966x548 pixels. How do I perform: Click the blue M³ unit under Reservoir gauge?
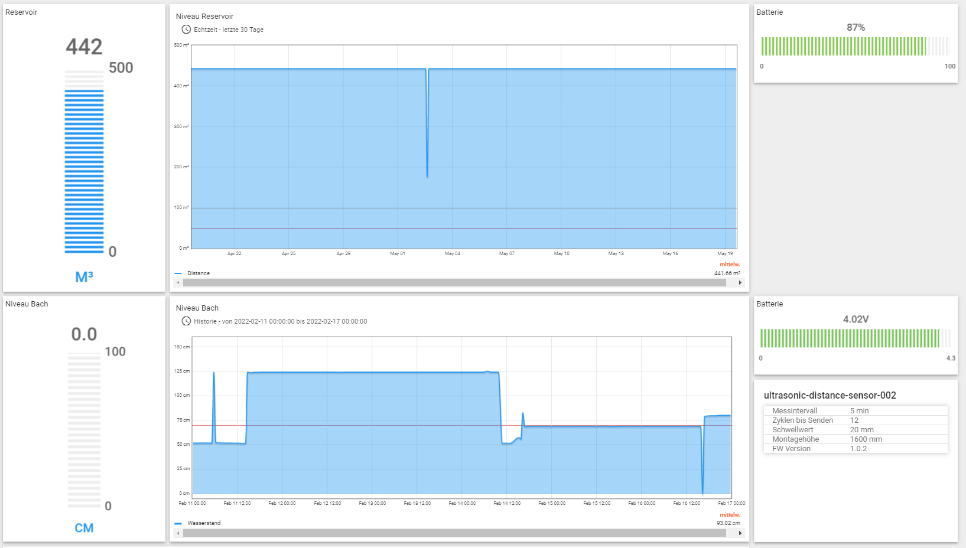click(84, 277)
